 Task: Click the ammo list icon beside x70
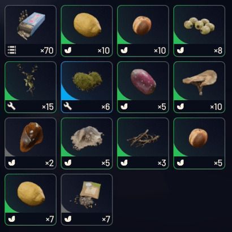[x=12, y=50]
